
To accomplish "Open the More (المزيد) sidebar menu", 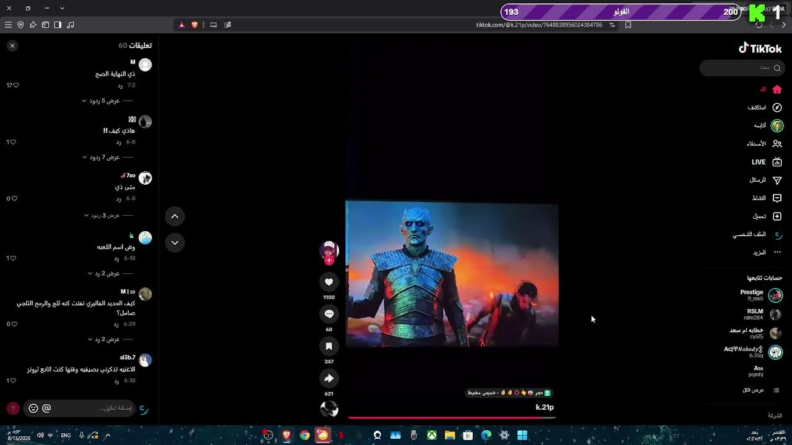I will [x=767, y=253].
